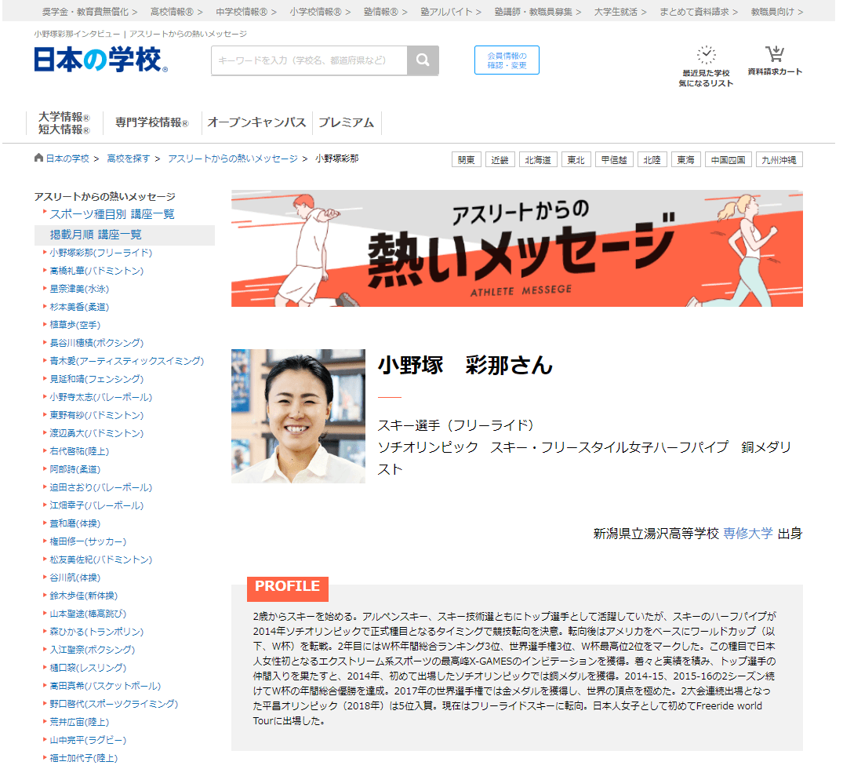Switch to the オープンキャンパス tab

pyautogui.click(x=260, y=122)
